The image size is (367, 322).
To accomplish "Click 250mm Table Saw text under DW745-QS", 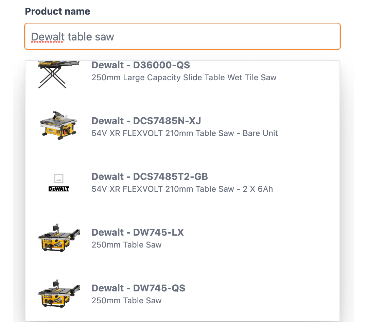I will (126, 301).
